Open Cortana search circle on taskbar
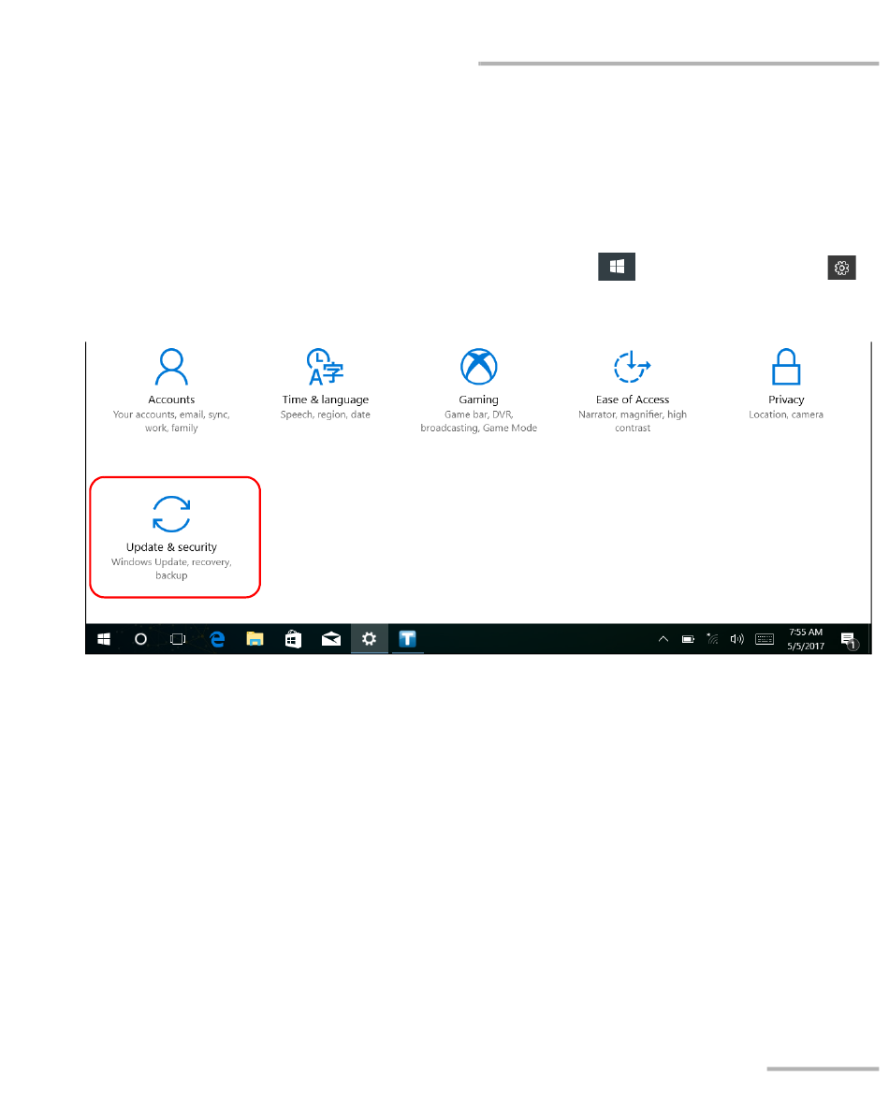Image resolution: width=889 pixels, height=1105 pixels. tap(141, 639)
